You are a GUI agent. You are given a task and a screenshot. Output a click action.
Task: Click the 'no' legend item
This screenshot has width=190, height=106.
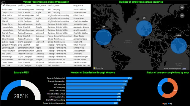pyautogui.click(x=170, y=104)
